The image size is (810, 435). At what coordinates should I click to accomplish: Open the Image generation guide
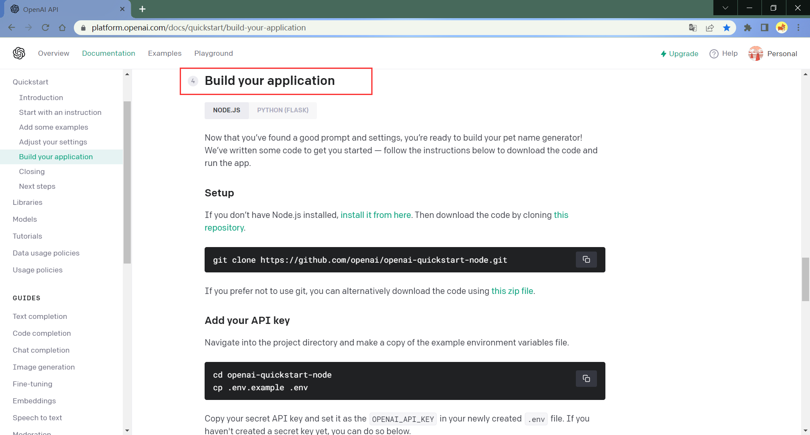tap(43, 367)
